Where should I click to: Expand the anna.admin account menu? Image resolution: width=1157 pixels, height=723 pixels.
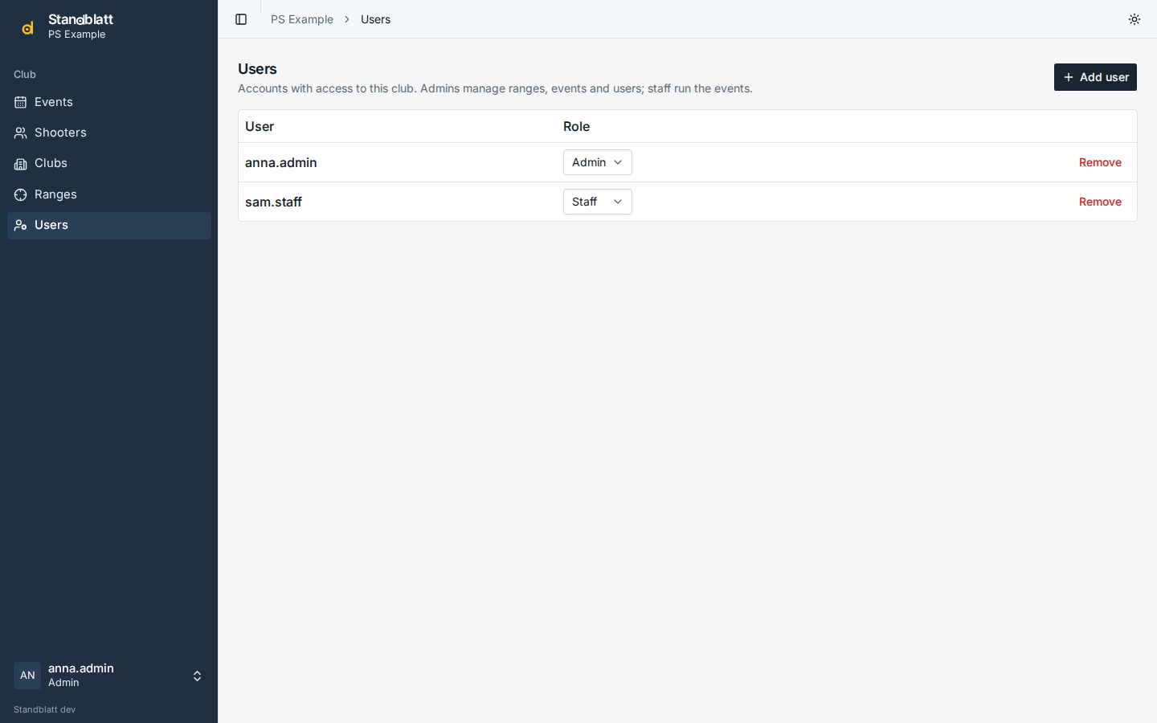109,676
